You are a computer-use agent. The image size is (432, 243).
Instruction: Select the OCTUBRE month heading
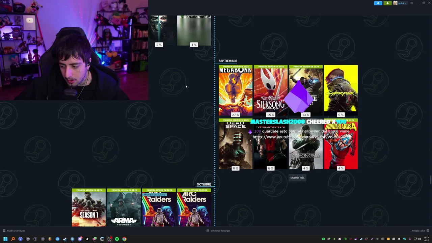coord(204,184)
